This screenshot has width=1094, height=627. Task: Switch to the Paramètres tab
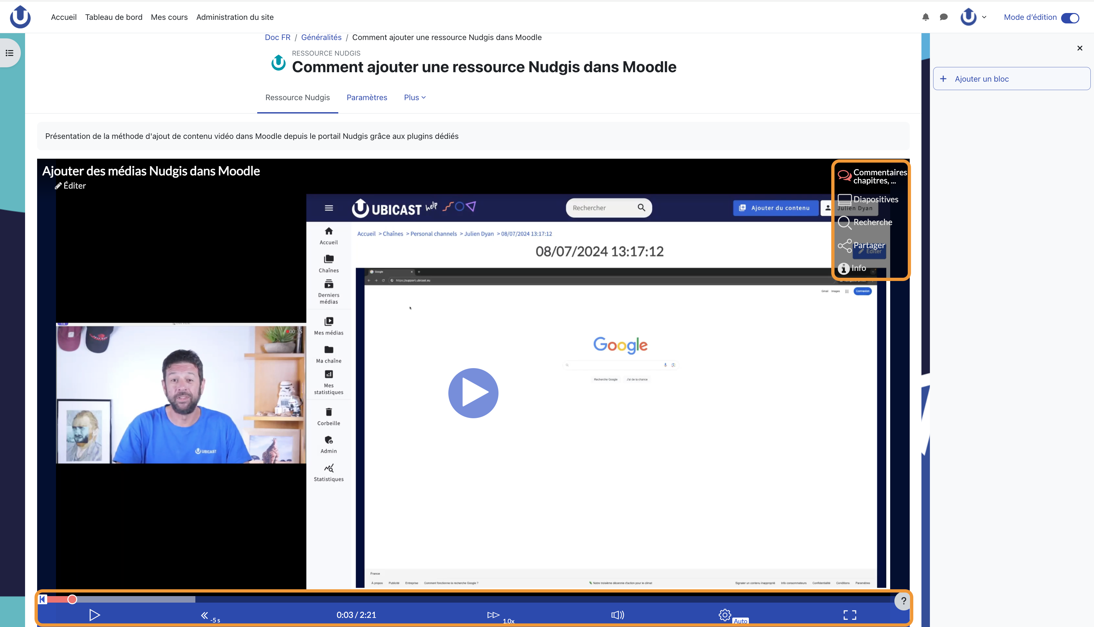(367, 97)
